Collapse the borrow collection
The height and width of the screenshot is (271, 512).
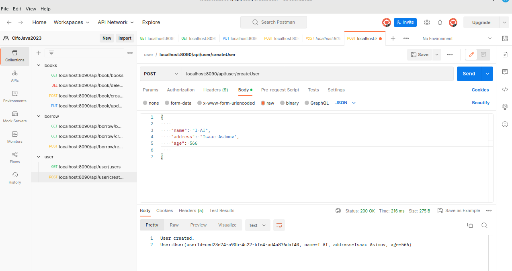pos(39,116)
